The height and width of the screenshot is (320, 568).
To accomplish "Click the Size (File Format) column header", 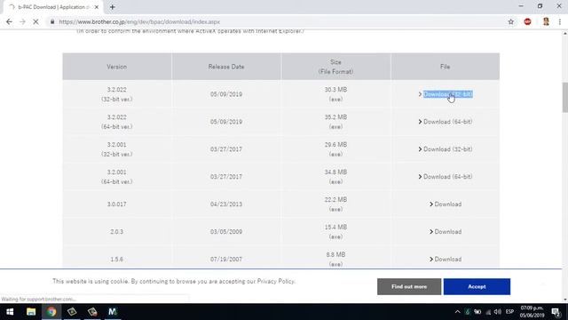I will coord(335,67).
